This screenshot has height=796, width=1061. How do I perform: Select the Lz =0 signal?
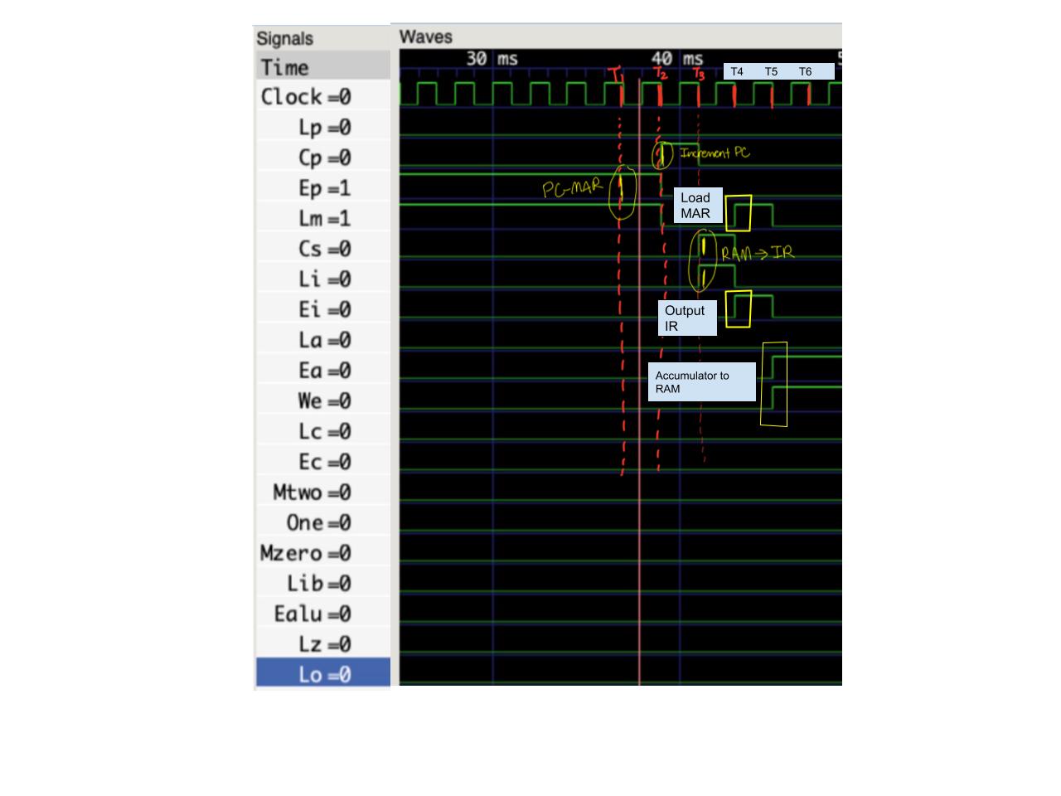pyautogui.click(x=323, y=644)
